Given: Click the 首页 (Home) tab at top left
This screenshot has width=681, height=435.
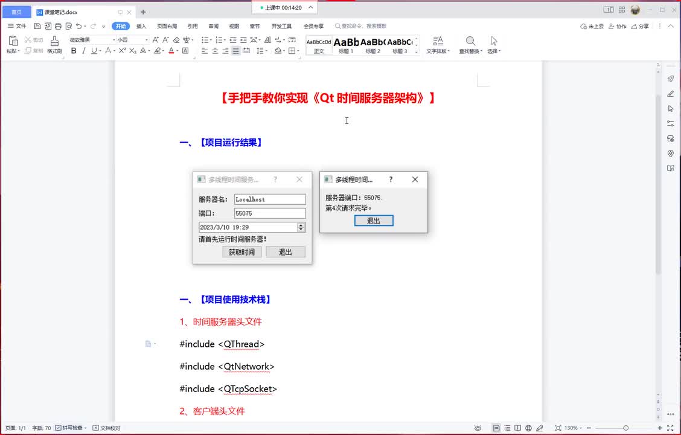Looking at the screenshot, I should 16,12.
